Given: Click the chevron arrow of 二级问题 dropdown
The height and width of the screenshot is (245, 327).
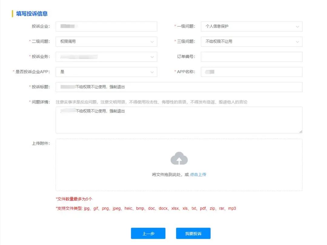Looking at the screenshot, I should point(152,42).
